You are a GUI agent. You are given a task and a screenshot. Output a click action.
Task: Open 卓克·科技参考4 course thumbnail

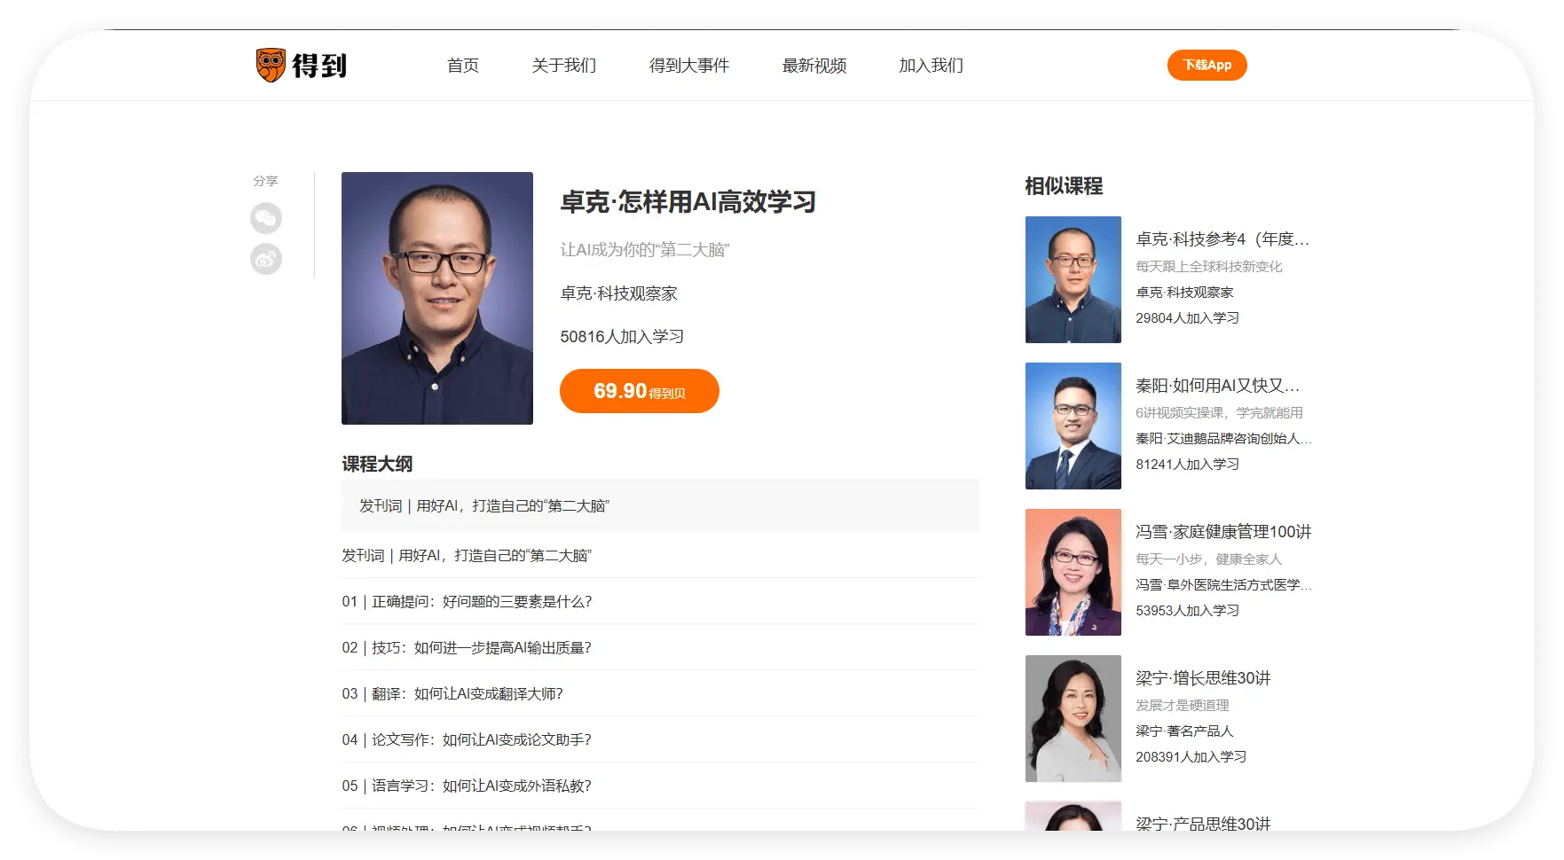tap(1073, 279)
